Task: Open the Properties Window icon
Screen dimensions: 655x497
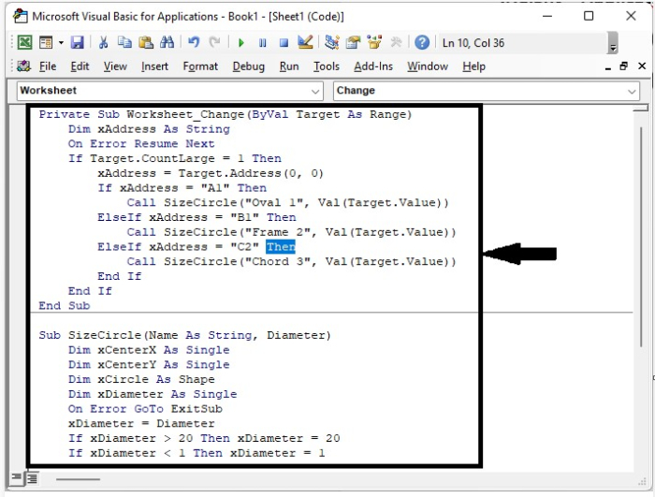Action: pyautogui.click(x=353, y=43)
